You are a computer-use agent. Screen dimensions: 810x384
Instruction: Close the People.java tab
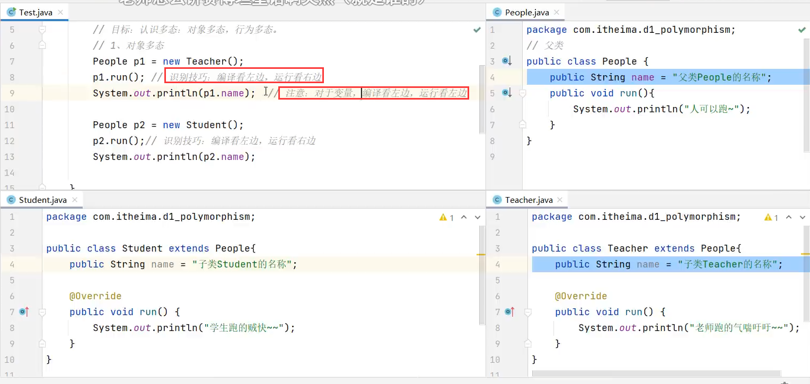click(x=557, y=12)
